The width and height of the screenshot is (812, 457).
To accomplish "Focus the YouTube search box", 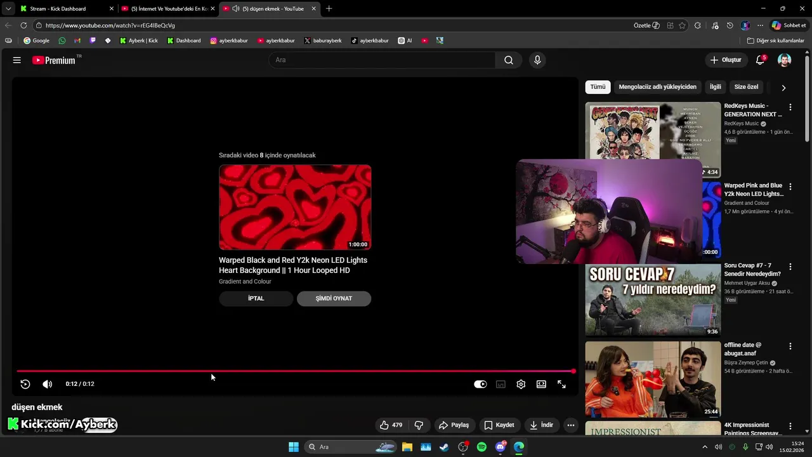I will (382, 60).
